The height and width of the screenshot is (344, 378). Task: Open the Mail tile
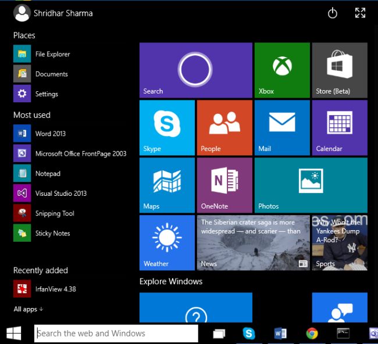tap(282, 128)
